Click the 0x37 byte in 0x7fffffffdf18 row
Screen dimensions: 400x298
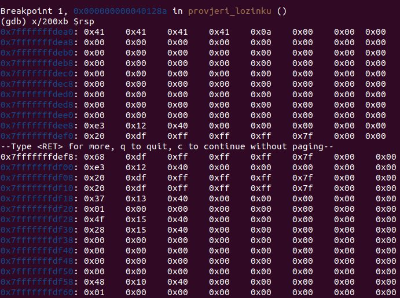pos(94,198)
